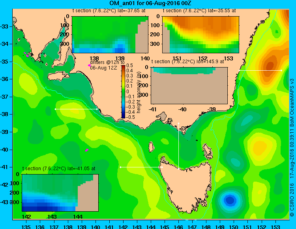296x229 pixels.
Task: Open the lat=-37.65 temperature section inset
Action: [x=110, y=35]
